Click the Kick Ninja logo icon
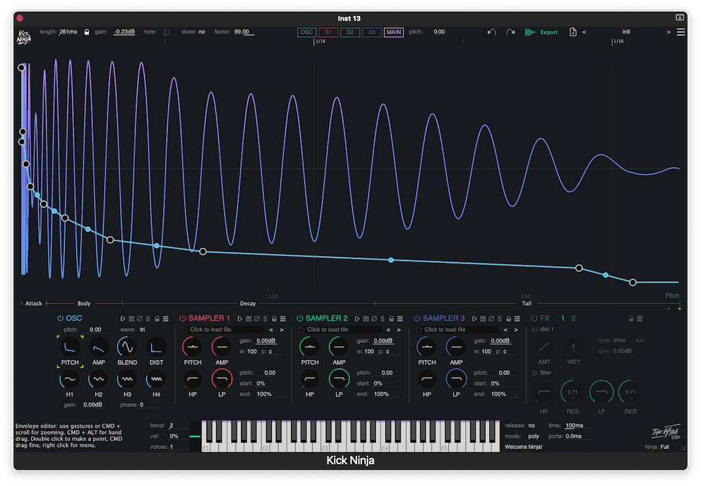This screenshot has width=701, height=486. click(24, 38)
